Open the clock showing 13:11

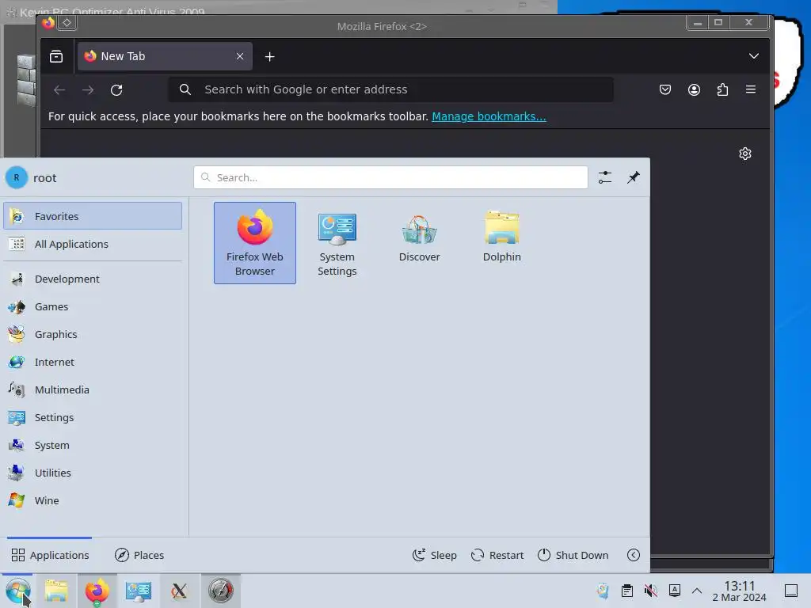(x=739, y=591)
